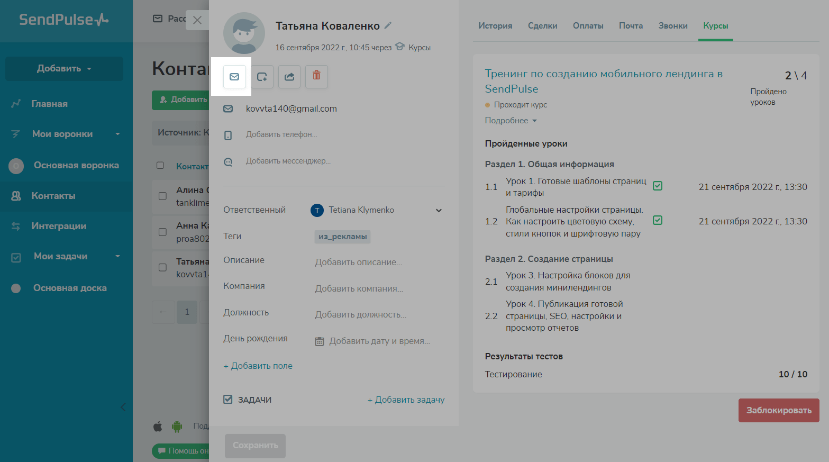The image size is (829, 462).
Task: Click the Добавить описание input field
Action: tap(359, 262)
